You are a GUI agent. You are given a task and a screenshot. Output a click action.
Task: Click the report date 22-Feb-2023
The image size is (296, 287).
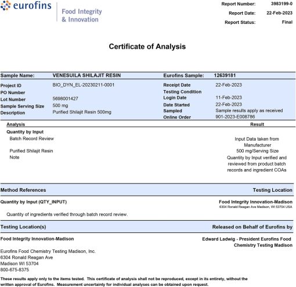[279, 13]
